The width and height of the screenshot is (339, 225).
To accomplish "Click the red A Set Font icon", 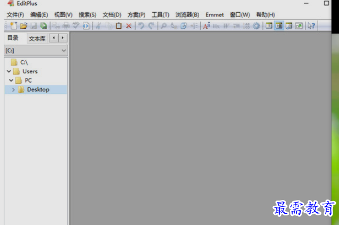I will click(x=206, y=26).
